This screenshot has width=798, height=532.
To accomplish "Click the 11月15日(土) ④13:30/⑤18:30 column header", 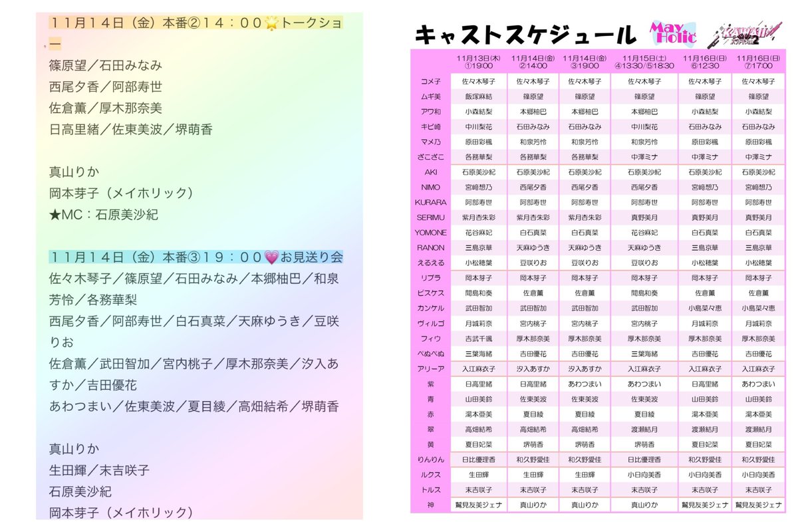I will coord(644,61).
